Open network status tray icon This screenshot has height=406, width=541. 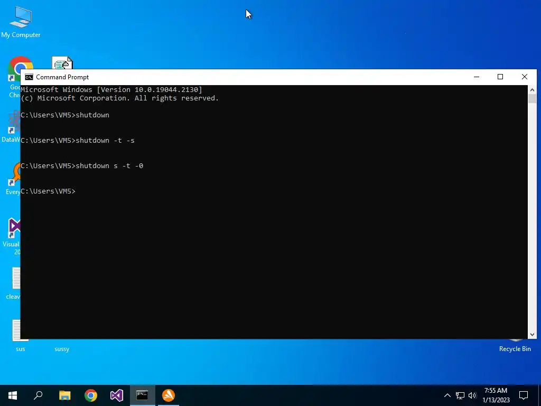[460, 395]
